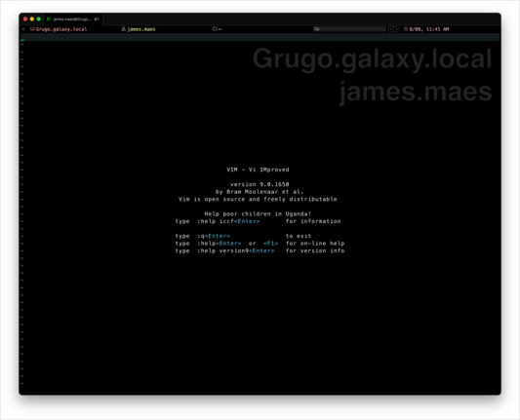Image resolution: width=520 pixels, height=420 pixels.
Task: Click the :q<Enter> to exit line
Action: pyautogui.click(x=243, y=236)
